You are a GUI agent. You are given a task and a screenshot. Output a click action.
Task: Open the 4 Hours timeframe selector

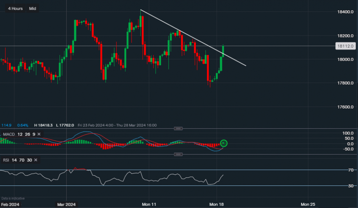click(x=15, y=9)
